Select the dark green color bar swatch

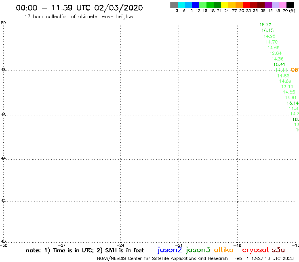217,5
